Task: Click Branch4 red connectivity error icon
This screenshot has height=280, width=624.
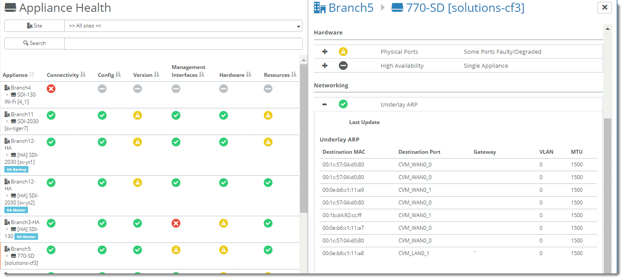Action: [51, 89]
